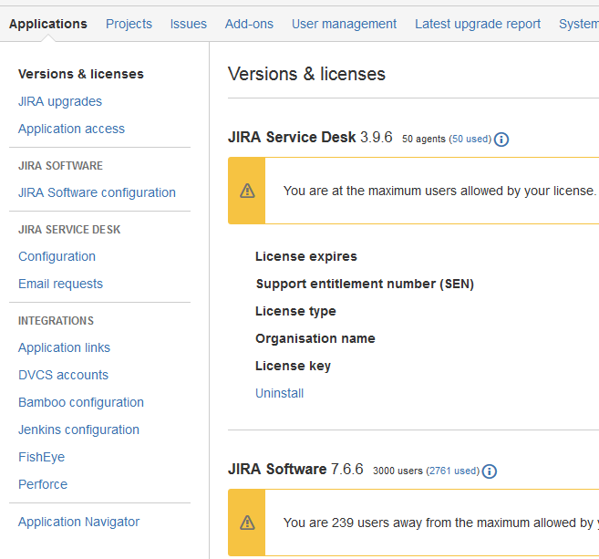Screen dimensions: 599x559
Task: Click the info icon next to JIRA Service Desk agents
Action: point(501,140)
